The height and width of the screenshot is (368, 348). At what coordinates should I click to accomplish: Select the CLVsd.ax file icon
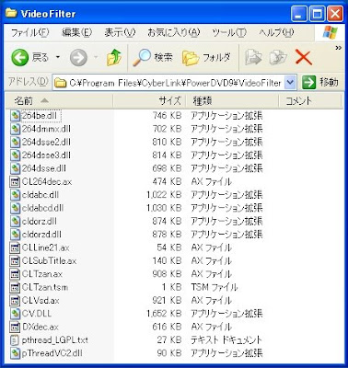15,300
